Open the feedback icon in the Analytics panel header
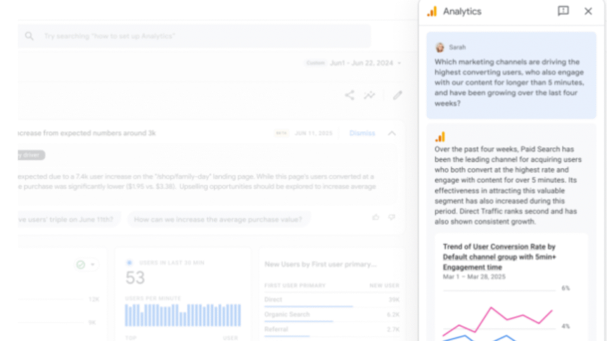This screenshot has width=607, height=341. [563, 11]
